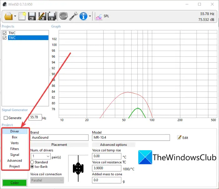This screenshot has height=189, width=219.
Task: Switch to the Project tab
Action: 15,166
